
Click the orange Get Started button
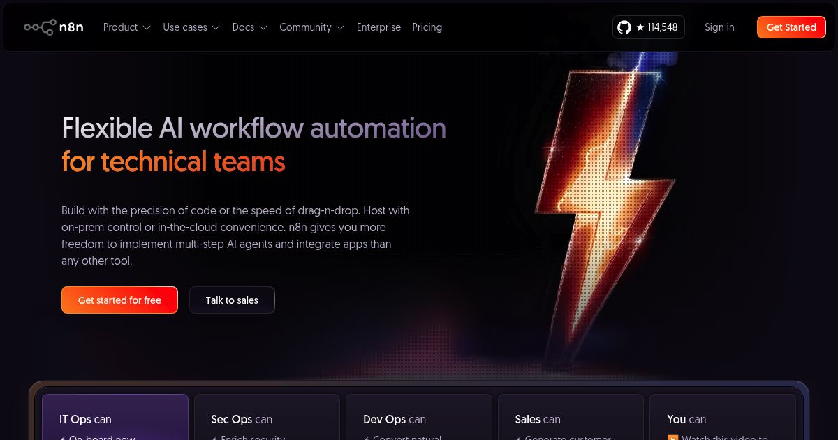791,27
